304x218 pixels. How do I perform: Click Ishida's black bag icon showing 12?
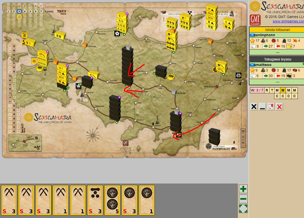284,40
